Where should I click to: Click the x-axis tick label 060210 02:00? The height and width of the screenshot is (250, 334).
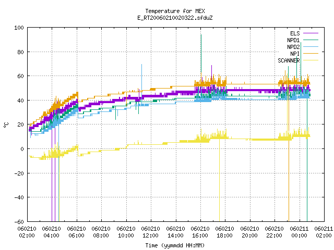[x=27, y=232]
